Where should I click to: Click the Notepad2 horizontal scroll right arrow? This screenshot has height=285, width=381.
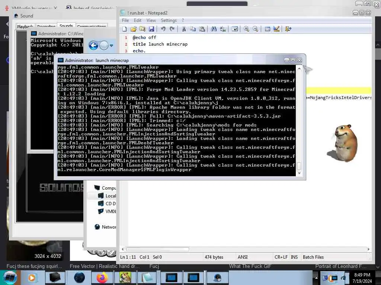click(368, 249)
